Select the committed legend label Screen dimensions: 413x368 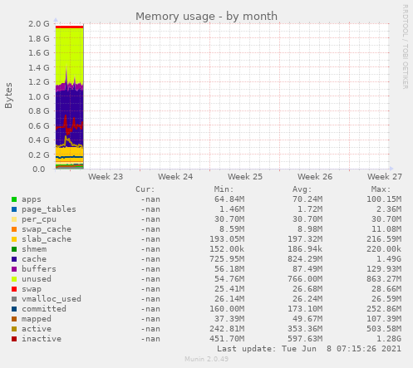(44, 309)
